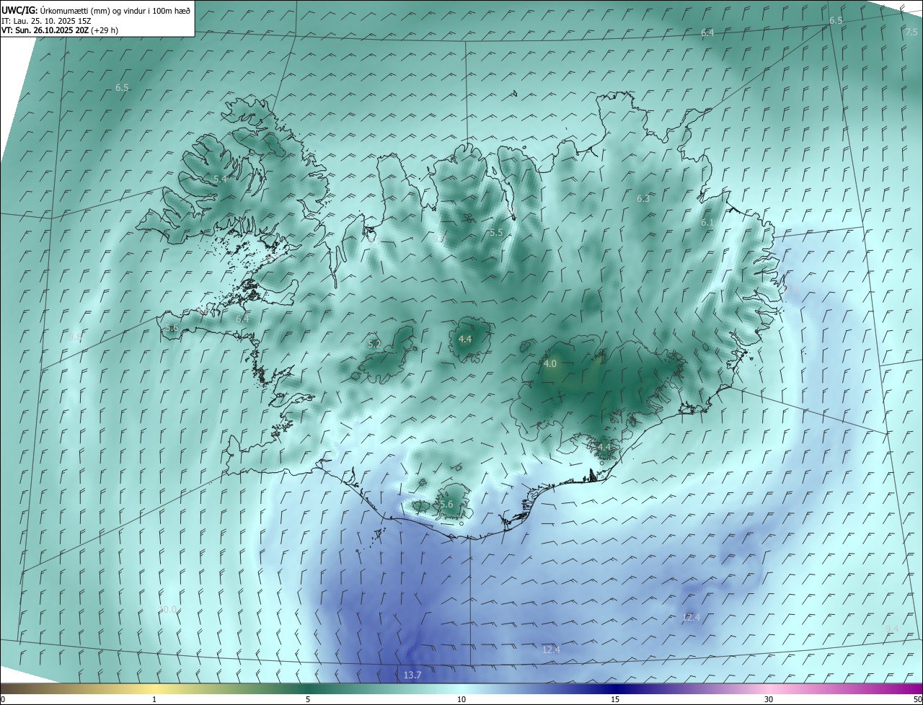Click the 12.4 value nearest the 13.7 label
Screen dimensions: 923x705
pyautogui.click(x=551, y=650)
